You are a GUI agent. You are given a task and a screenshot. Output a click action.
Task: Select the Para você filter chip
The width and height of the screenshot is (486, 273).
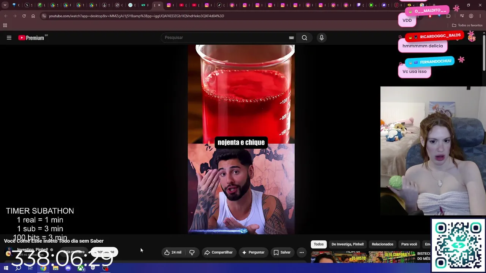(409, 244)
